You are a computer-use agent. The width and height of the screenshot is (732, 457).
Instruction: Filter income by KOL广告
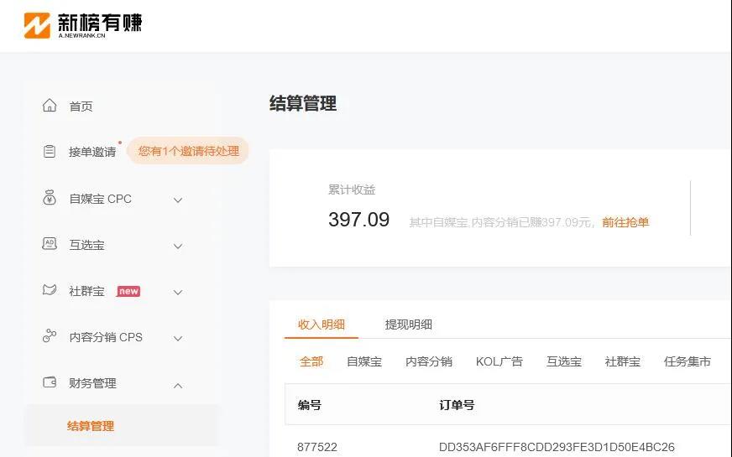coord(499,361)
